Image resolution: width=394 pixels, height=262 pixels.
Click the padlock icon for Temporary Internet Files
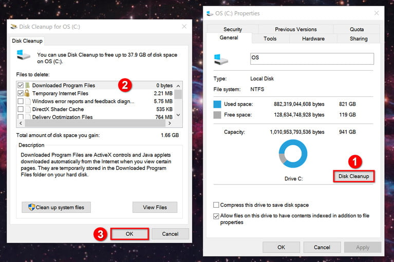[27, 93]
